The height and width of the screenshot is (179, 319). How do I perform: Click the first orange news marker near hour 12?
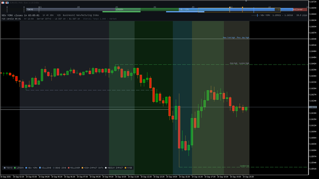[230, 9]
